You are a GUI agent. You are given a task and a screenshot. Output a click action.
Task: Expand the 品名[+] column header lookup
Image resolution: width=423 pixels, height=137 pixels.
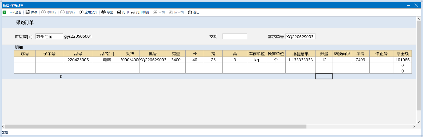click(107, 54)
